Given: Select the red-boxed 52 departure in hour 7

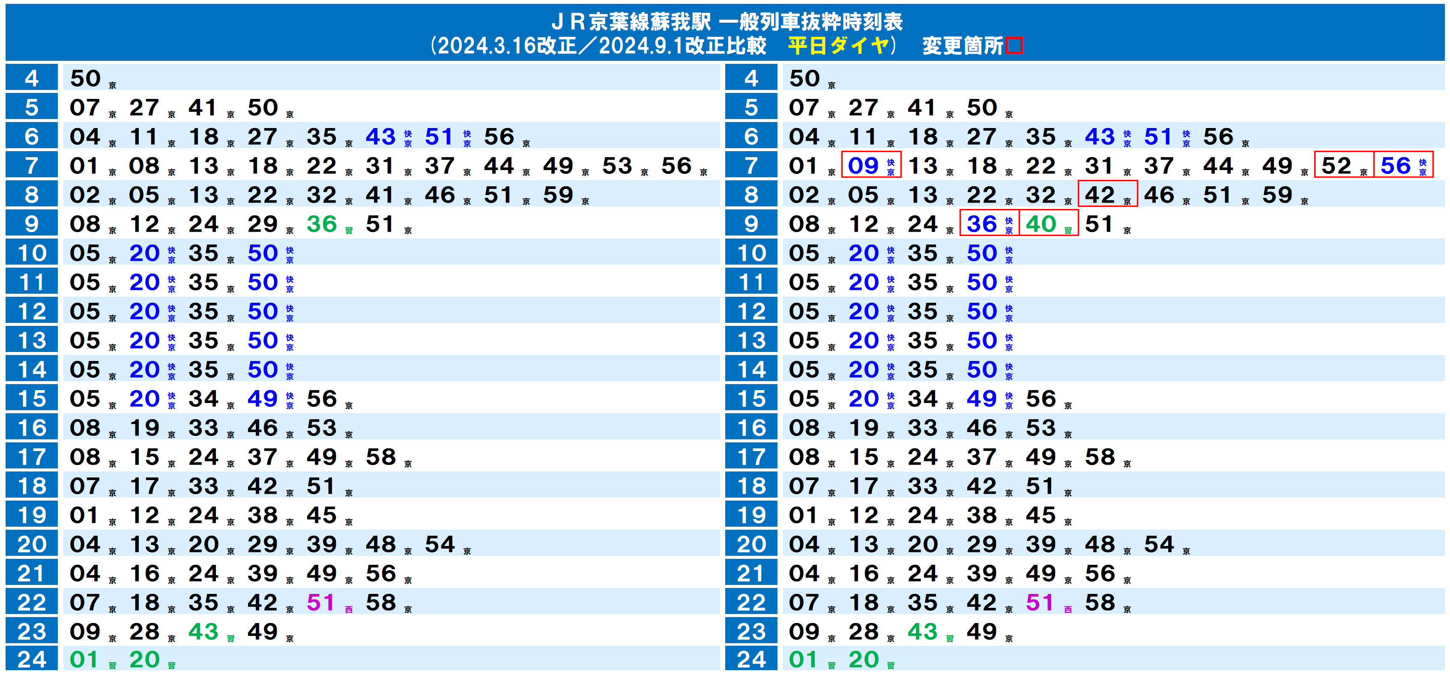Looking at the screenshot, I should [x=1344, y=165].
